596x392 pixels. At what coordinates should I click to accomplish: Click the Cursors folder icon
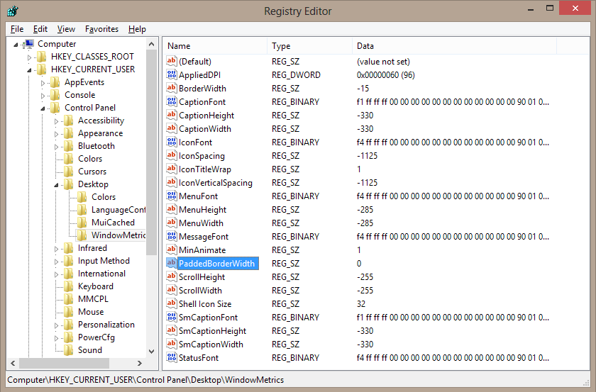tap(68, 172)
